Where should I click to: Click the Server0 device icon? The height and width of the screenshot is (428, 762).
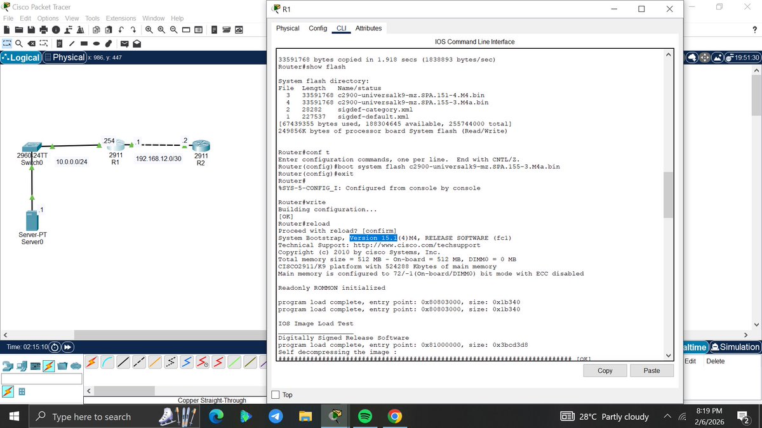coord(32,221)
